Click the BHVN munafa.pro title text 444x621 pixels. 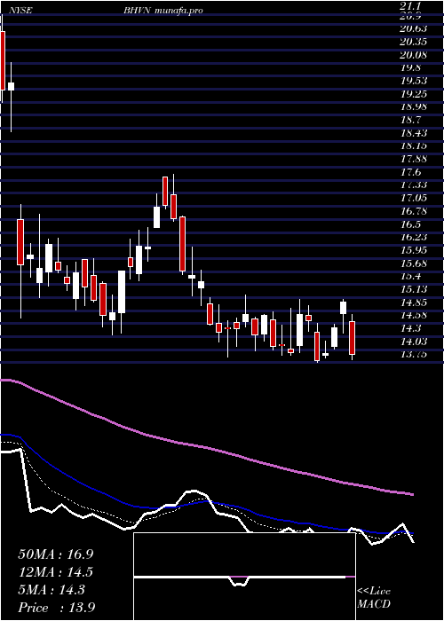click(163, 11)
